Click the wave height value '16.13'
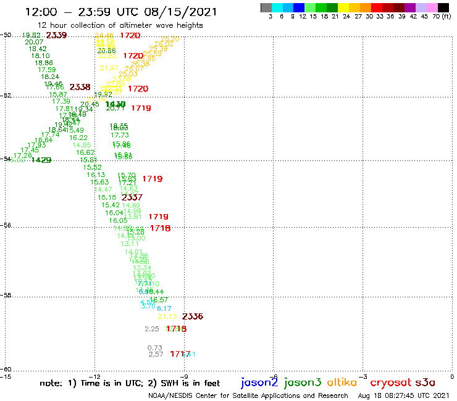The height and width of the screenshot is (401, 457). [96, 175]
